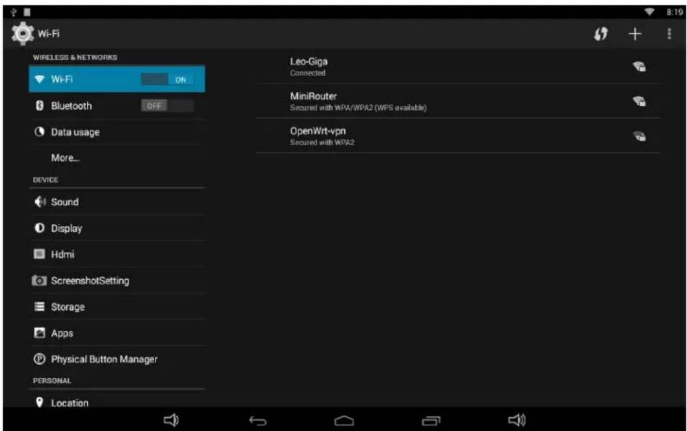Click the Apps picture icon
Viewport: 687px width, 431px height.
click(x=40, y=333)
